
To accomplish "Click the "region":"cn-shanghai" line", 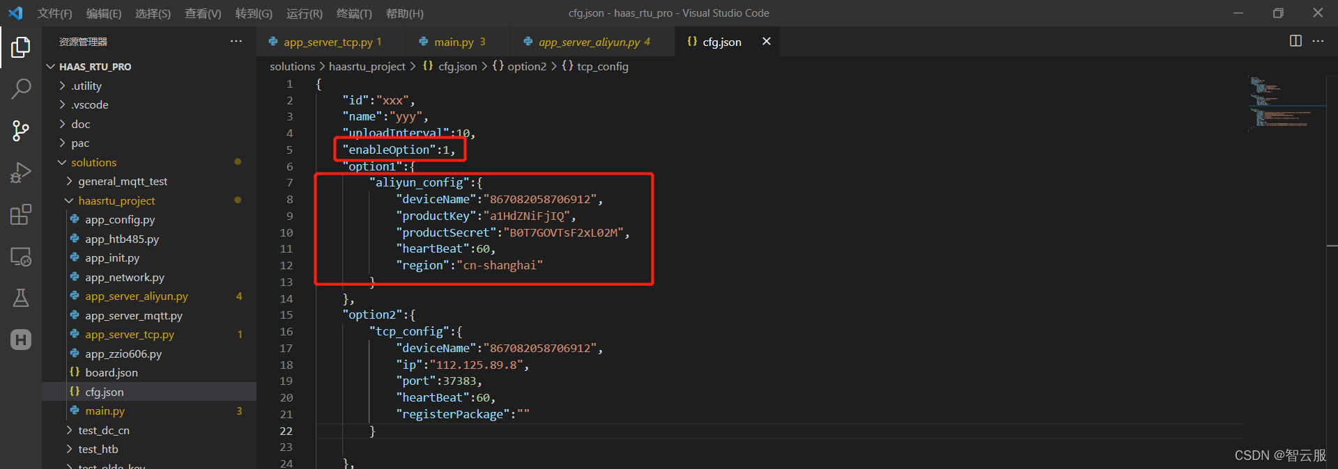I will (x=469, y=265).
